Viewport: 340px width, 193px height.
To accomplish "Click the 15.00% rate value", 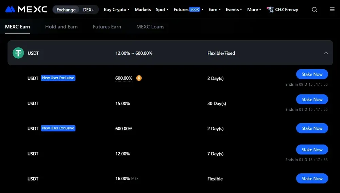I will [x=122, y=103].
